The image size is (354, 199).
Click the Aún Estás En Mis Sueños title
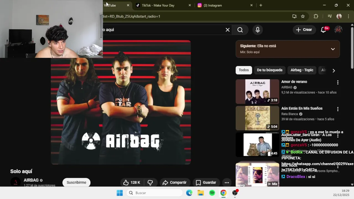click(x=302, y=108)
